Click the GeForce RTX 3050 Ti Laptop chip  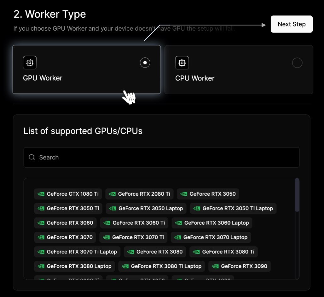(233, 208)
